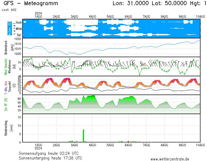
Task: Click the Mittel cloud level label
Action: pyautogui.click(x=19, y=29)
